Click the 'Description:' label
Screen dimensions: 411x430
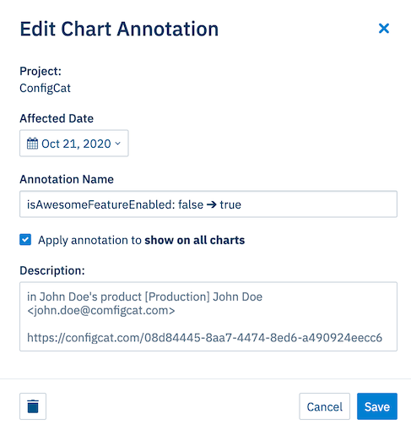(x=52, y=270)
